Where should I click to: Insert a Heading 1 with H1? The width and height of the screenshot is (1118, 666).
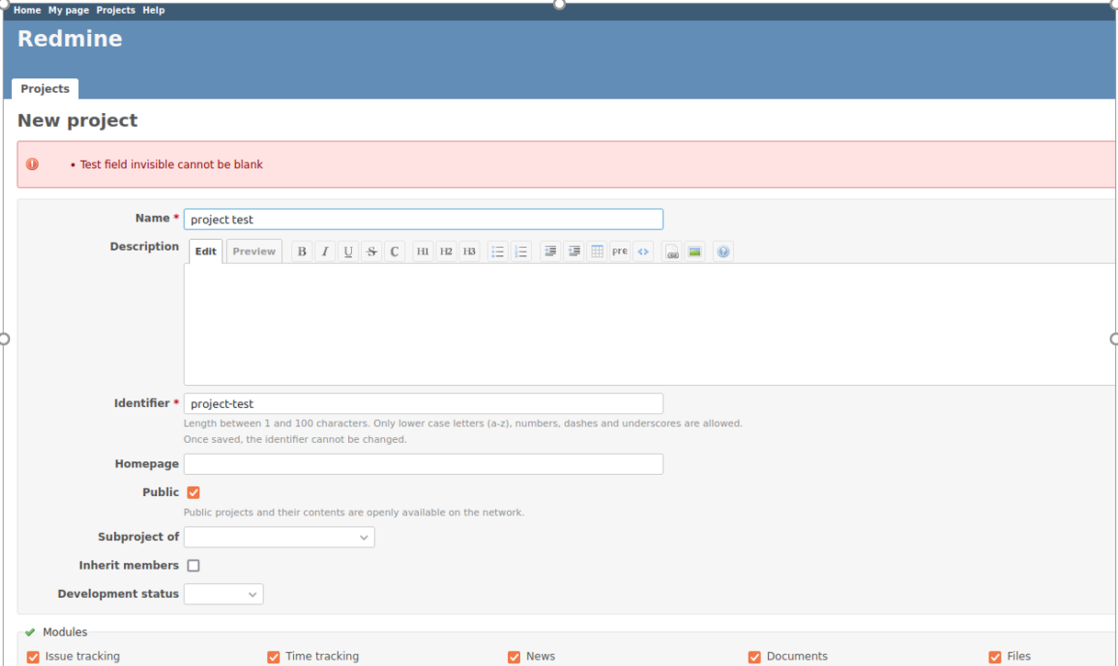coord(423,252)
